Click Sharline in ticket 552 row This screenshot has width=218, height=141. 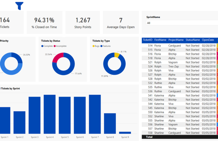point(159,116)
